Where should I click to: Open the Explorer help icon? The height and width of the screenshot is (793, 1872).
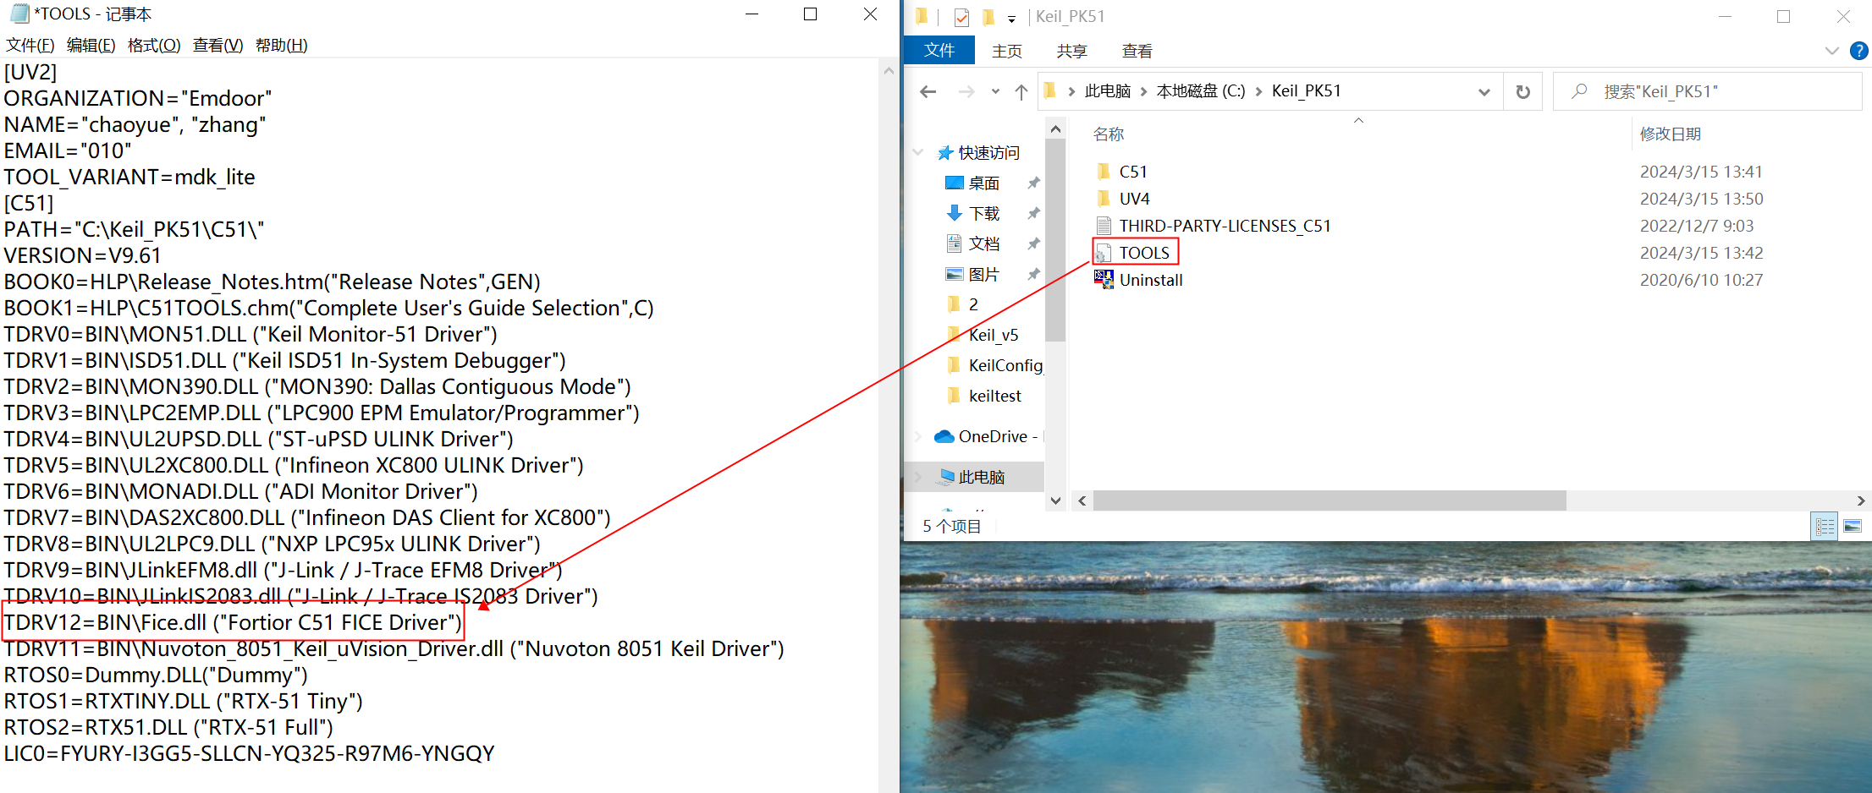coord(1858,51)
